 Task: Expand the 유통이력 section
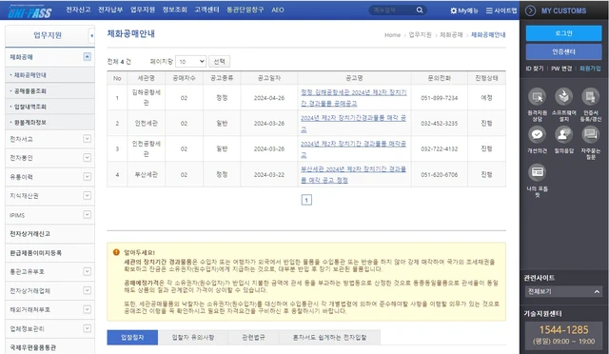tap(87, 176)
